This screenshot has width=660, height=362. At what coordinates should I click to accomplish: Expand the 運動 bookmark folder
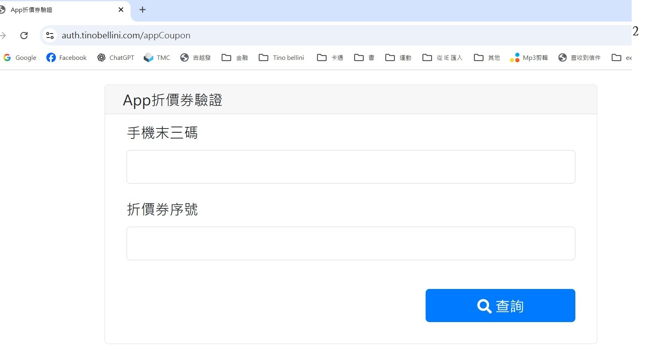[398, 58]
